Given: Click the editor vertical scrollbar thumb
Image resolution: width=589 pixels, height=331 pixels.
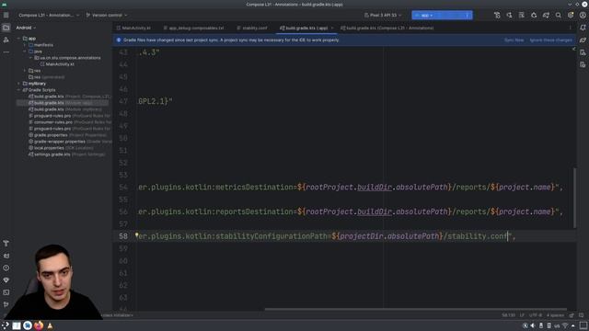Looking at the screenshot, I should click(x=574, y=198).
